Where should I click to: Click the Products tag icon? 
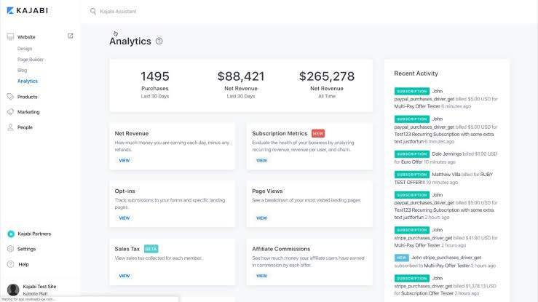tap(10, 97)
